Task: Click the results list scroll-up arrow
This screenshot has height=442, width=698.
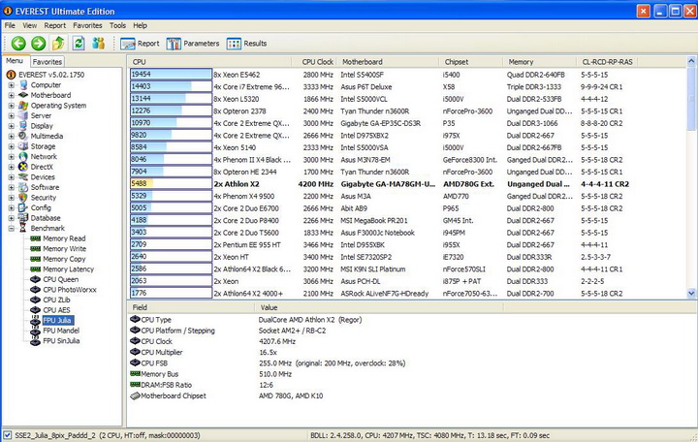Action: point(691,60)
